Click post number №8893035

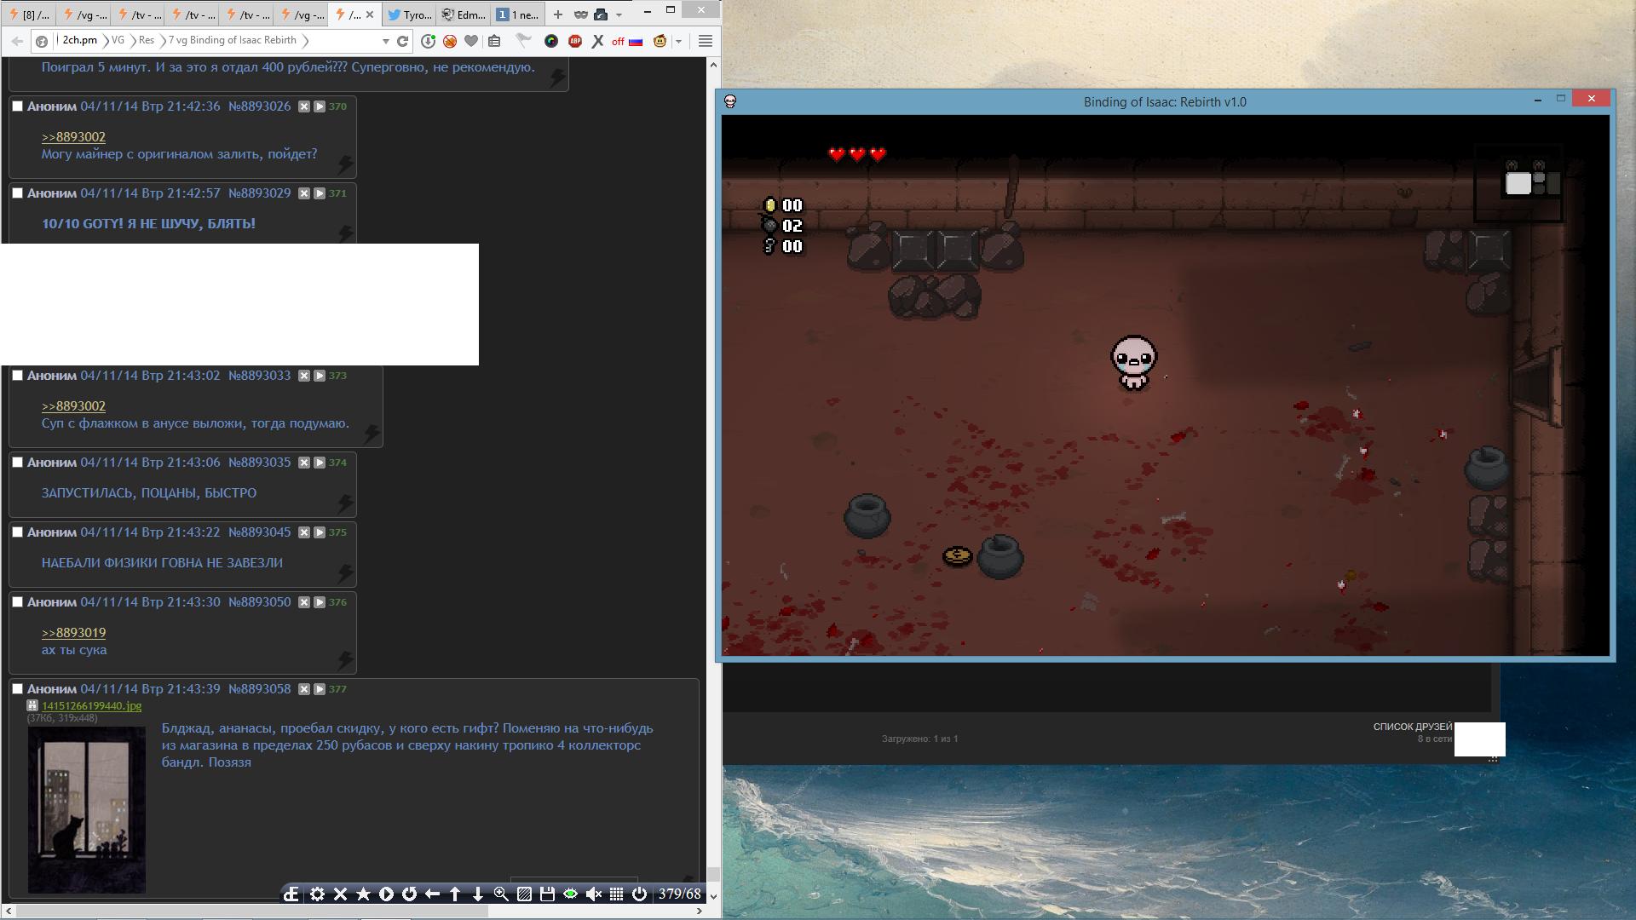[259, 463]
